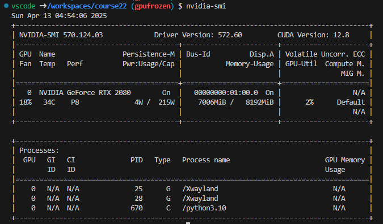Click the 'Process name' column header
Viewport: 383px width, 224px height.
[206, 160]
